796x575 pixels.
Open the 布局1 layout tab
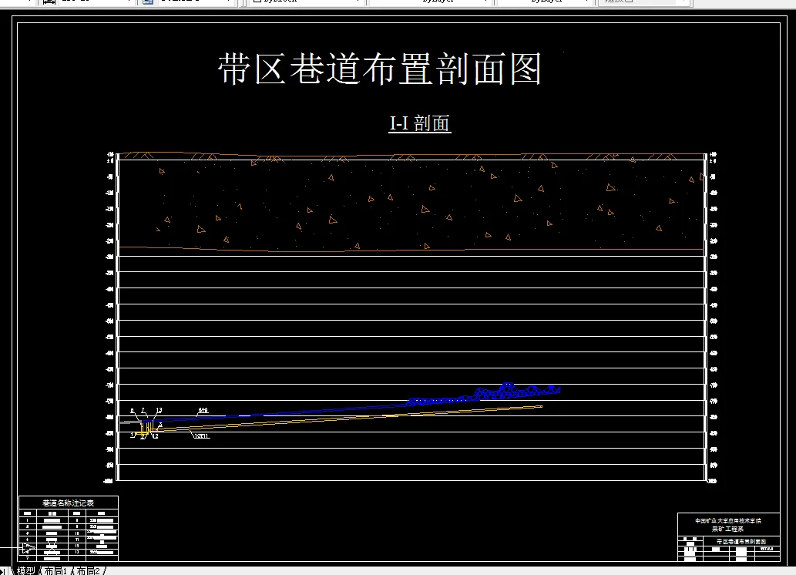pyautogui.click(x=55, y=570)
